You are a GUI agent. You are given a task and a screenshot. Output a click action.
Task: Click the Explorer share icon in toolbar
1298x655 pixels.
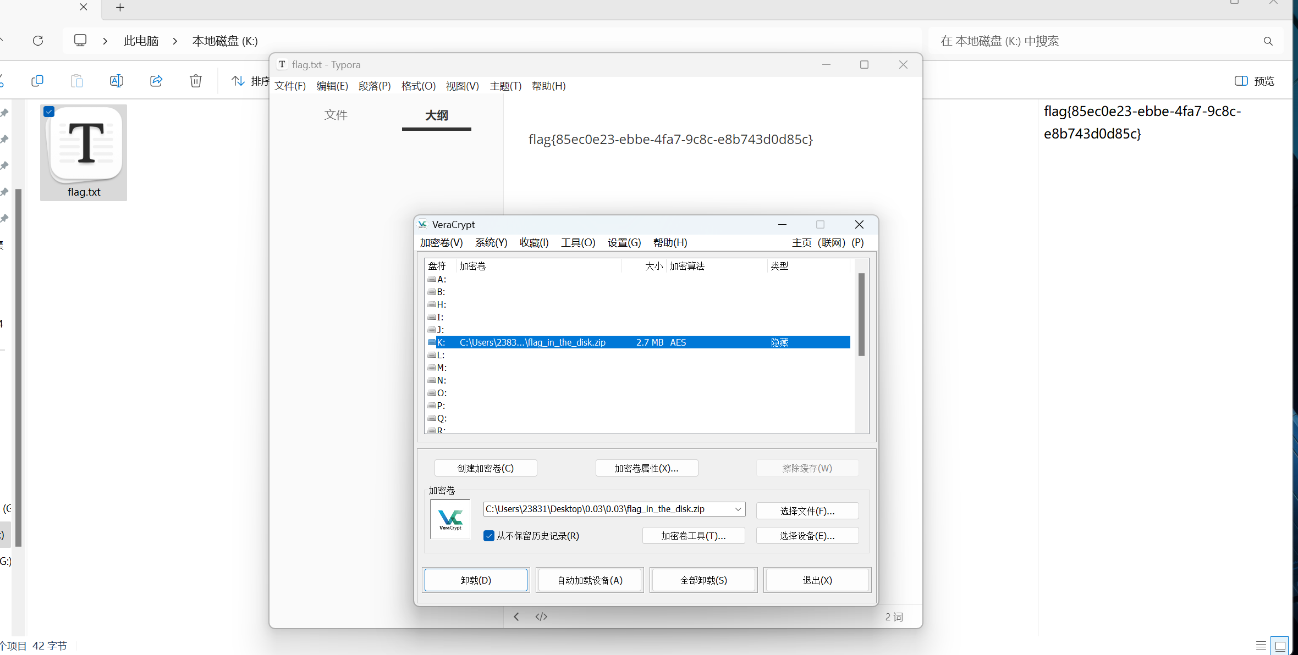point(156,81)
